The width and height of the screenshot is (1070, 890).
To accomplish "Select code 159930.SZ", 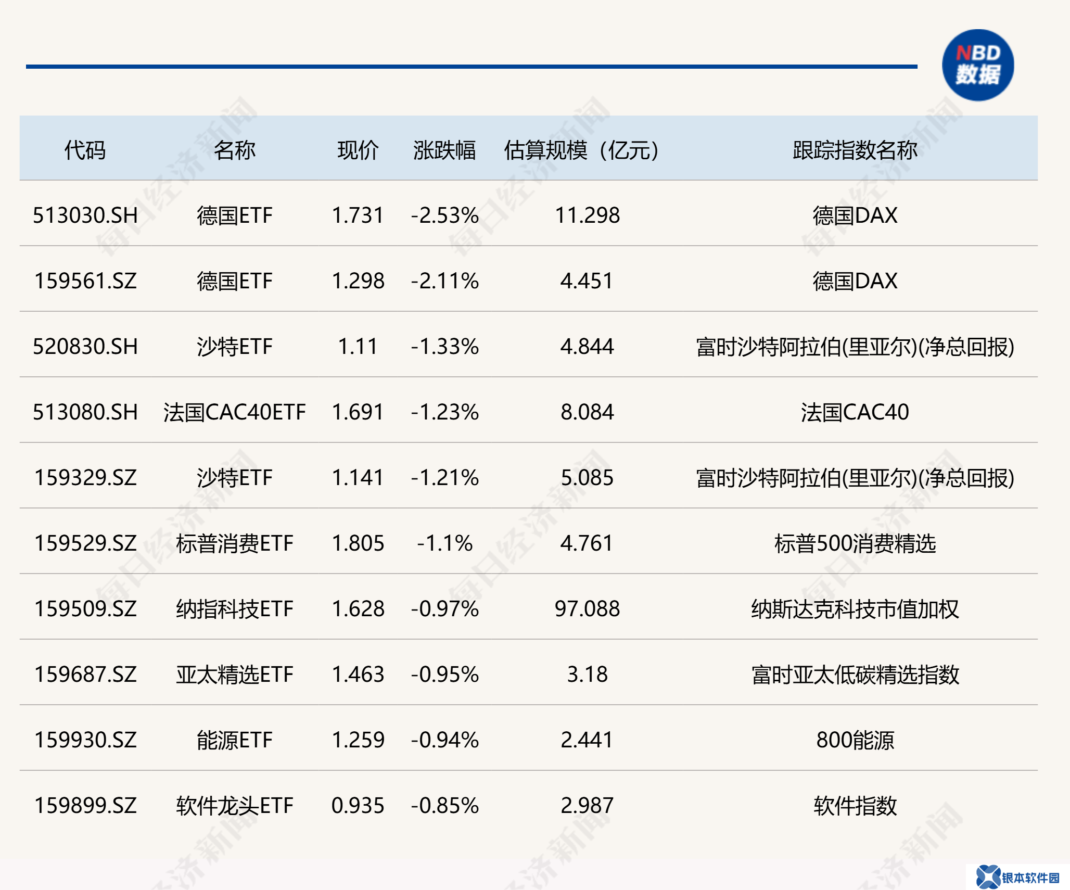I will 85,740.
